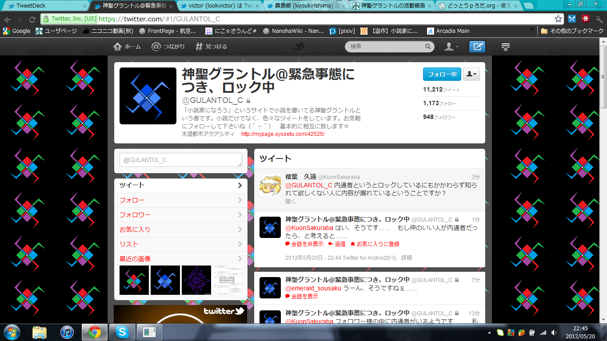The height and width of the screenshot is (341, 607).
Task: Open お気に入り favorites in sidebar
Action: pyautogui.click(x=181, y=230)
